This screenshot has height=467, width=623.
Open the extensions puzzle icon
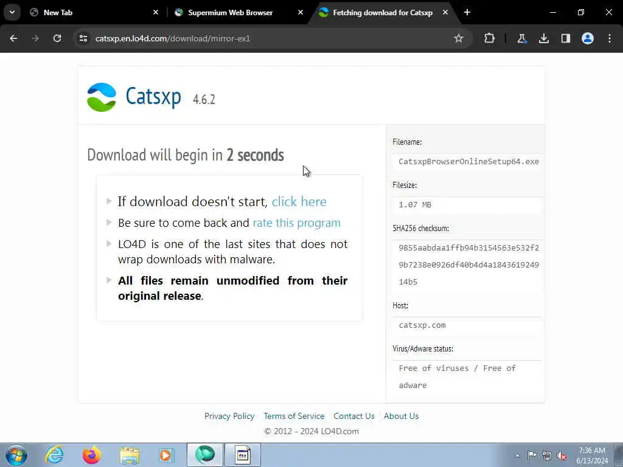click(x=490, y=38)
